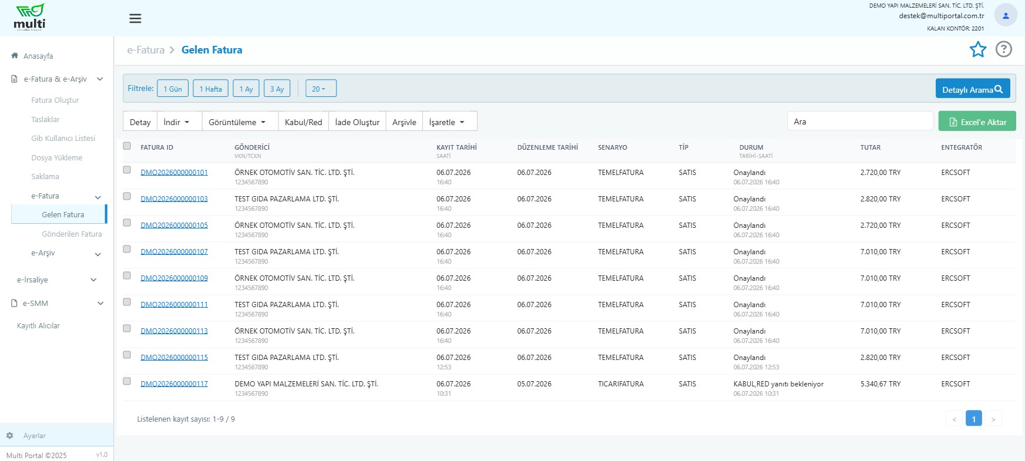The image size is (1025, 461).
Task: Add page to favorites with star icon
Action: (x=978, y=49)
